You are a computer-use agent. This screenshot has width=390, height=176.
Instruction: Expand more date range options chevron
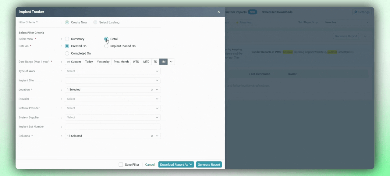(x=171, y=62)
